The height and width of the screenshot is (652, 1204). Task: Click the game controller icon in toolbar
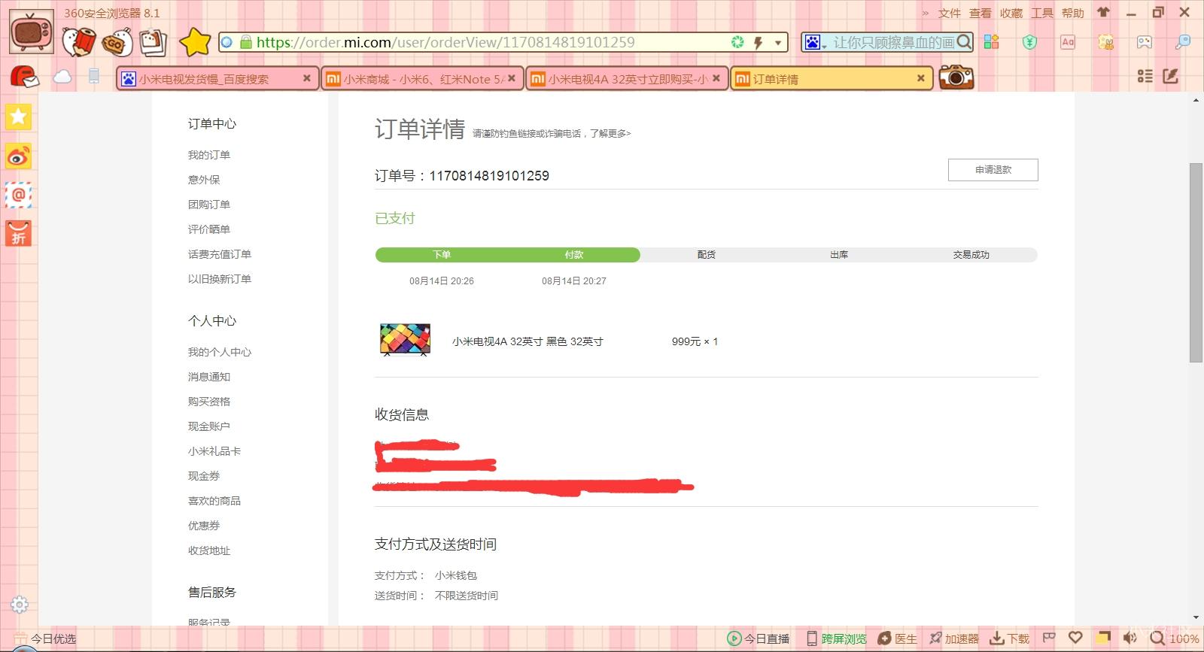pyautogui.click(x=1144, y=42)
